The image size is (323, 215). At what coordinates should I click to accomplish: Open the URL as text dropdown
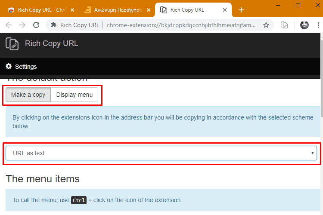161,153
